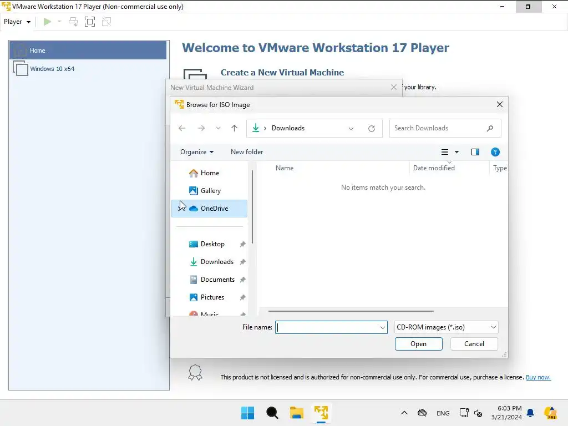Screen dimensions: 568x426
Task: Click the Unity mode toolbar icon
Action: tap(106, 22)
